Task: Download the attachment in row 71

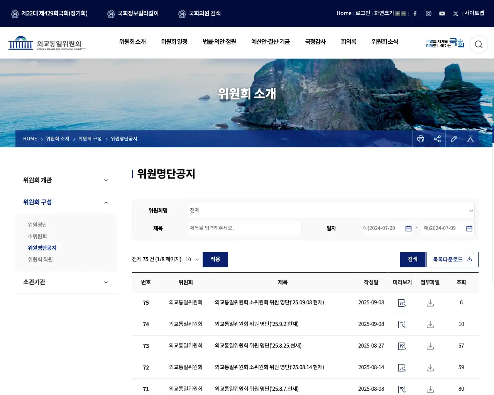Action: [x=430, y=389]
